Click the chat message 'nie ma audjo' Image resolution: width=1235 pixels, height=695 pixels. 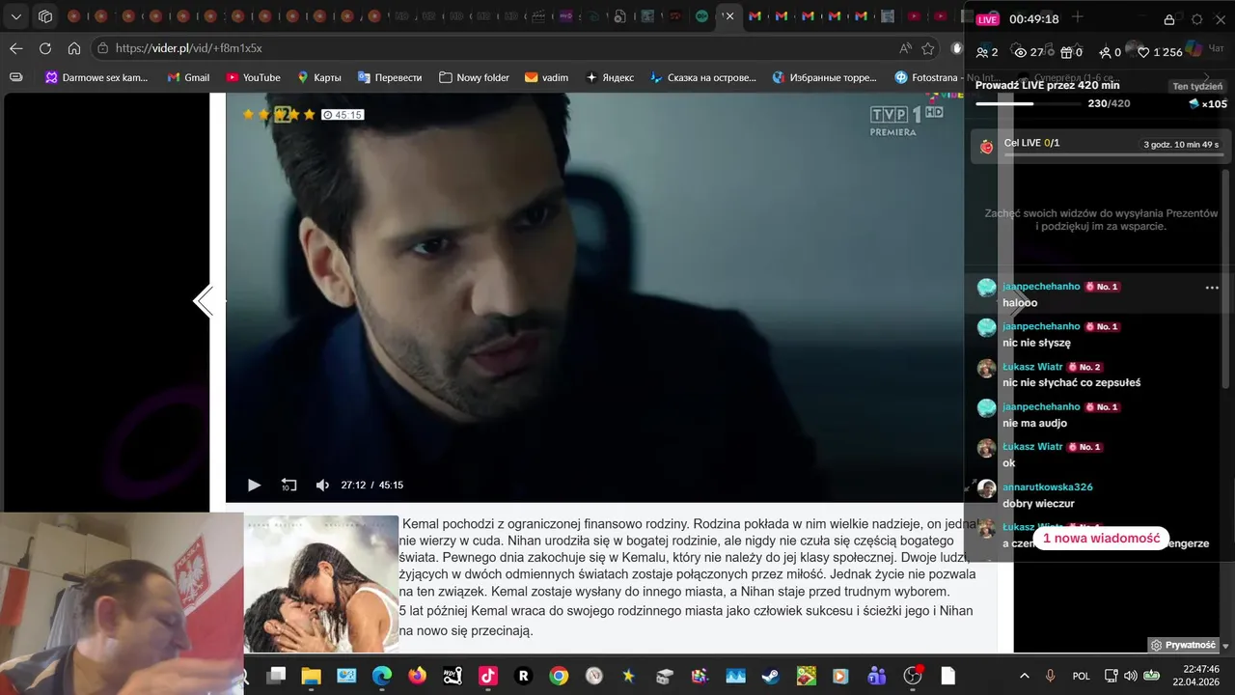click(1034, 424)
